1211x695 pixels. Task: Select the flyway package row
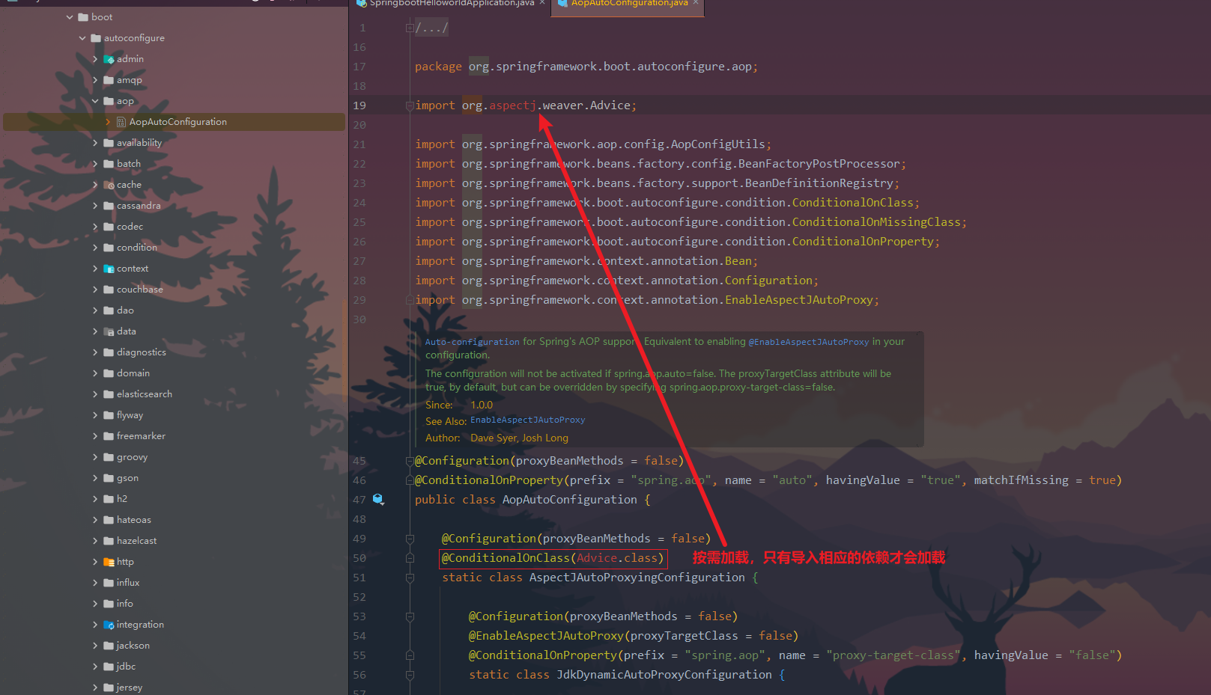click(174, 415)
